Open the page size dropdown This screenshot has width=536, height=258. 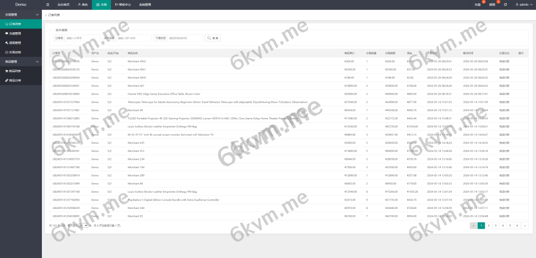coord(83,225)
